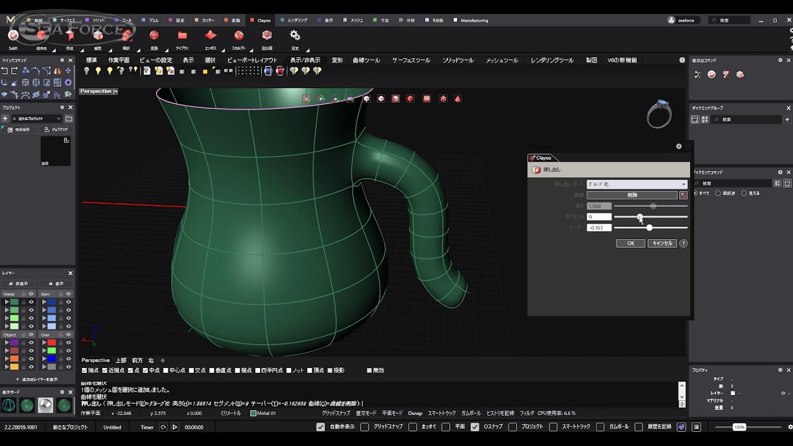The width and height of the screenshot is (793, 446).
Task: Select the wireframe display mode thumbnail
Action: [9, 405]
